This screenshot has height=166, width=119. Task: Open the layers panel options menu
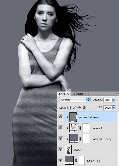118,94
